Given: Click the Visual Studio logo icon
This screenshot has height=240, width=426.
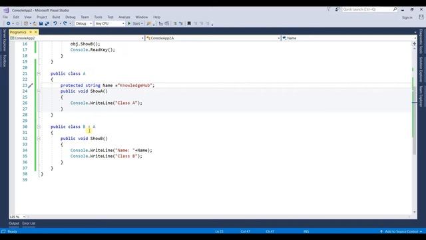Looking at the screenshot, I should tap(6, 10).
